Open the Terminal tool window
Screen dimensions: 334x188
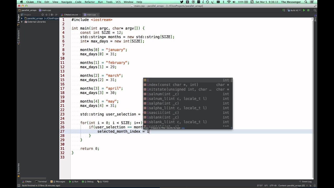pos(41,181)
